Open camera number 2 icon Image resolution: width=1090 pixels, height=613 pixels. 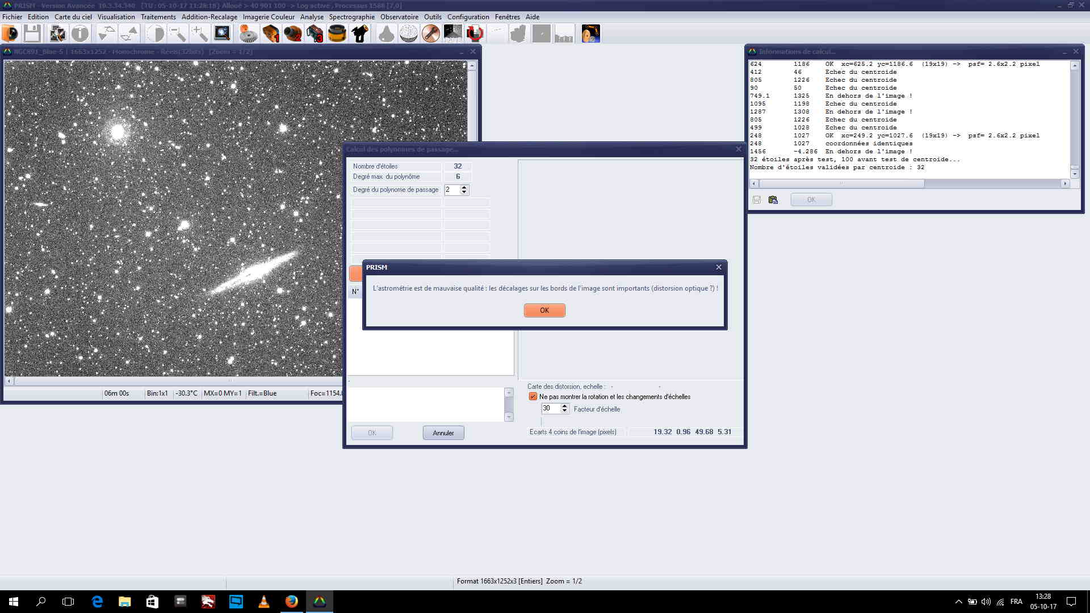(x=293, y=34)
